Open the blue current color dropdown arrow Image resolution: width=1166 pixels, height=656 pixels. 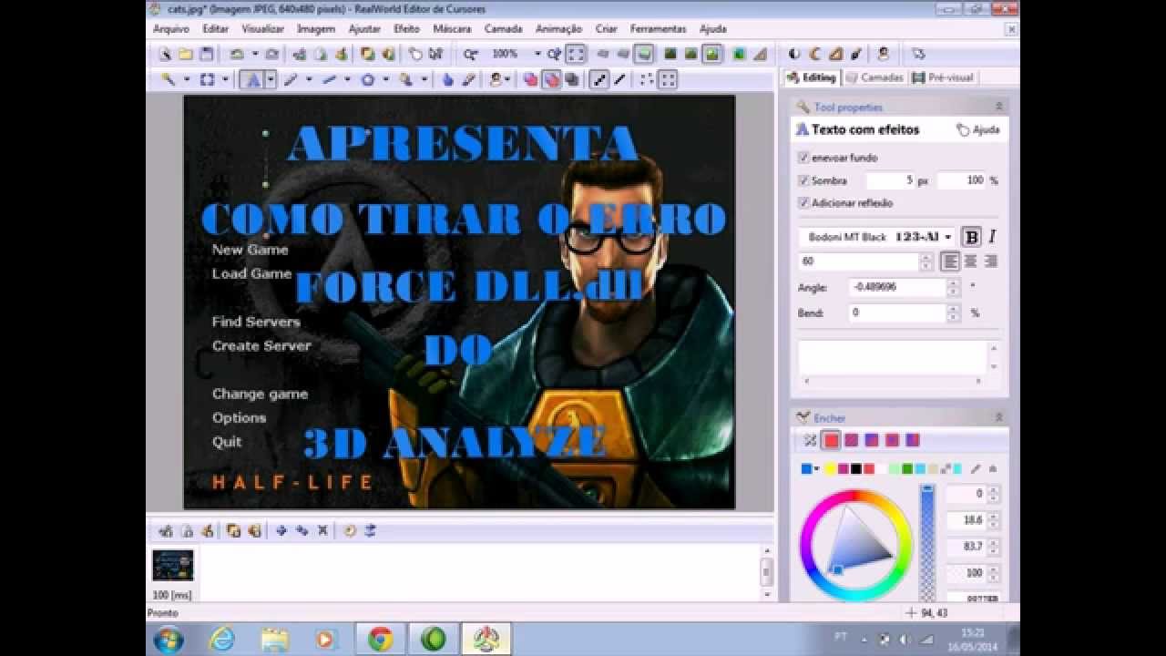(x=816, y=469)
